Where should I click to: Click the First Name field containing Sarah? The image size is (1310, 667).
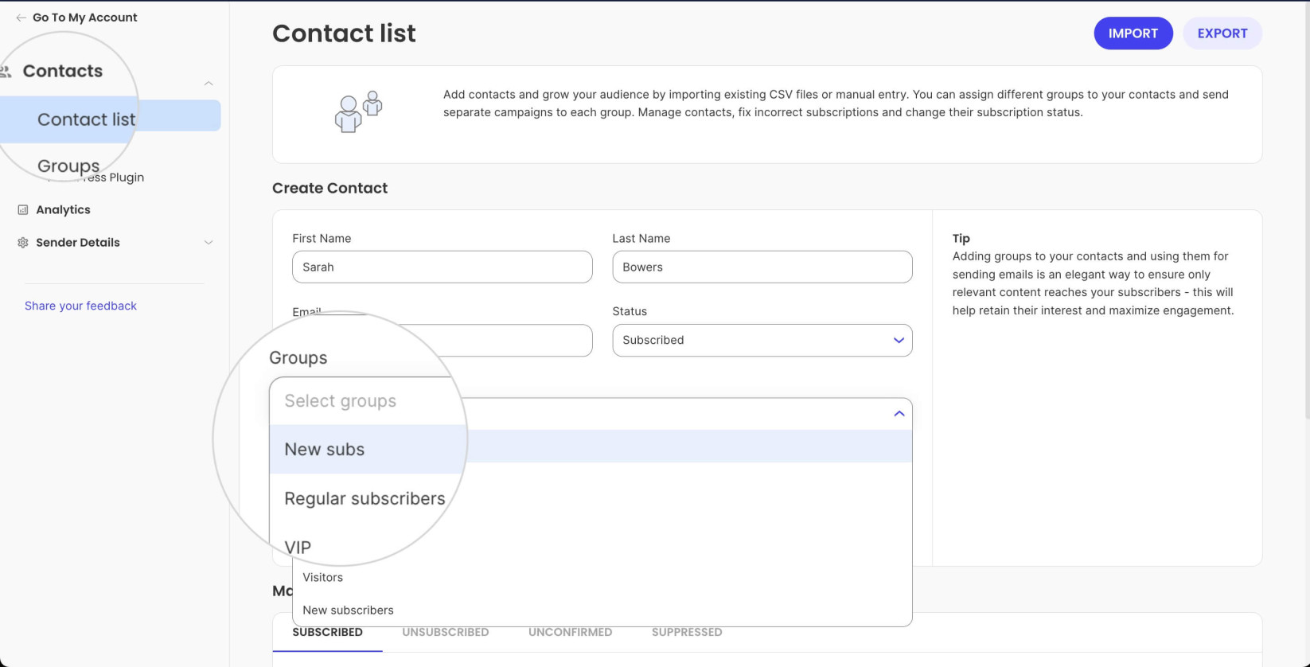point(443,267)
